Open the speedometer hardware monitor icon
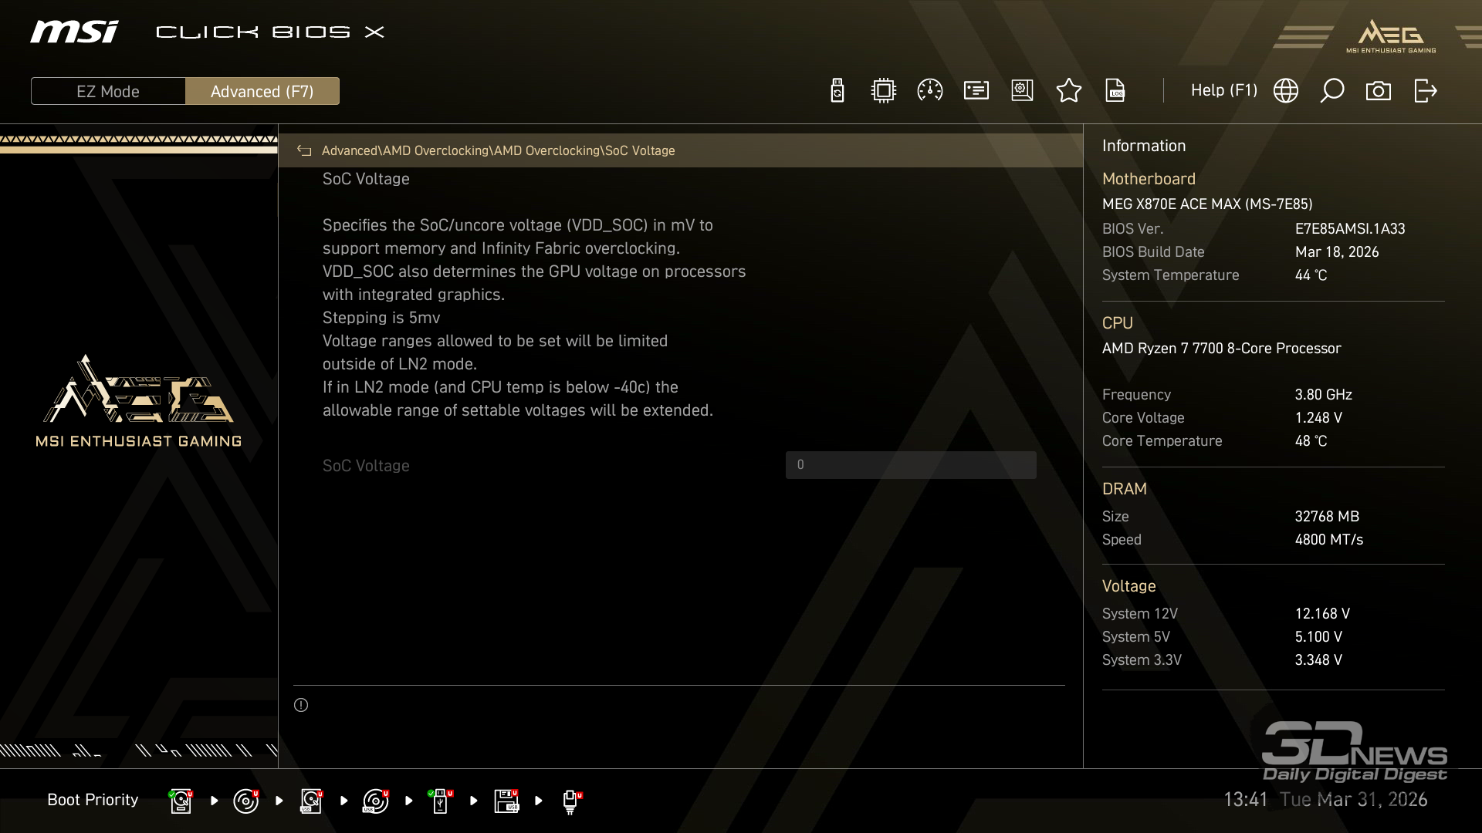This screenshot has height=833, width=1482. (929, 91)
